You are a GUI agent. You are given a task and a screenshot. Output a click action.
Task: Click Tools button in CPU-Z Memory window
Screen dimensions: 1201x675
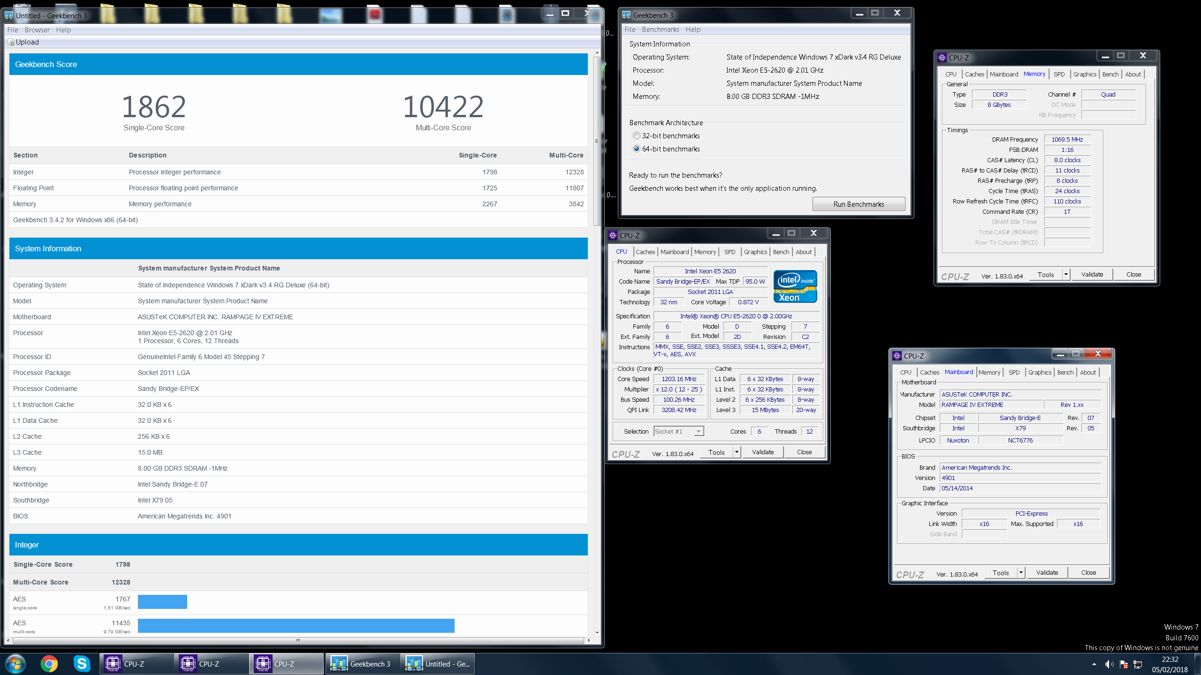[x=1046, y=275]
